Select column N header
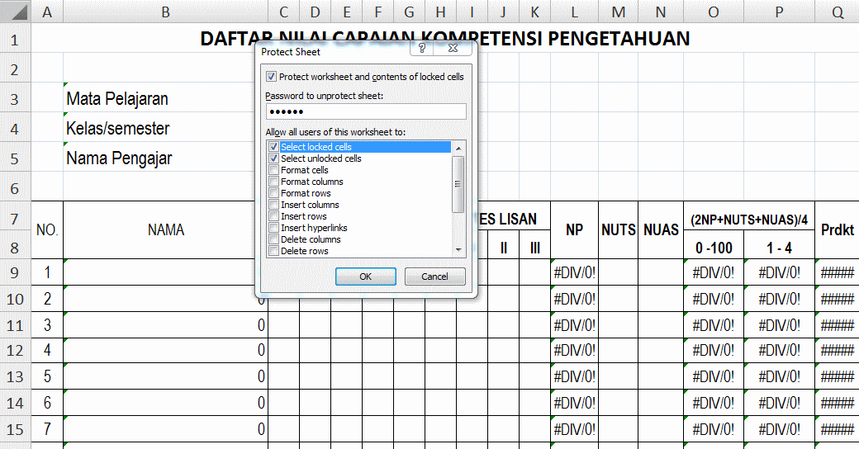Image resolution: width=859 pixels, height=449 pixels. click(661, 12)
